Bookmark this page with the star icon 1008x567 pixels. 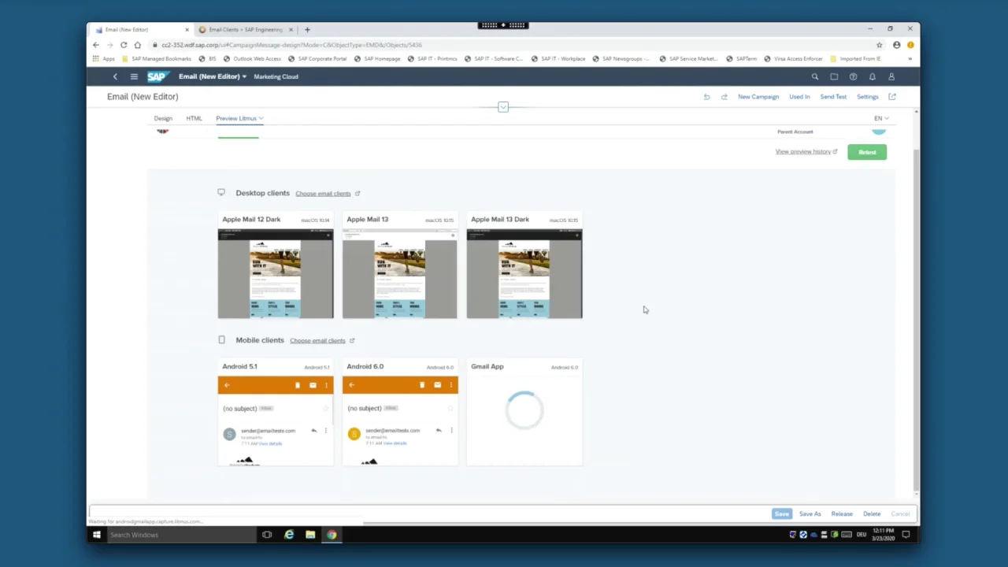click(x=880, y=45)
